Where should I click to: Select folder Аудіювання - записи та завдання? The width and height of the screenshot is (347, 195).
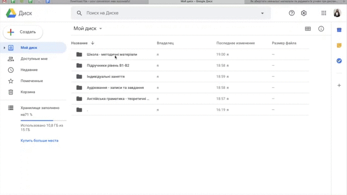[x=190, y=87]
